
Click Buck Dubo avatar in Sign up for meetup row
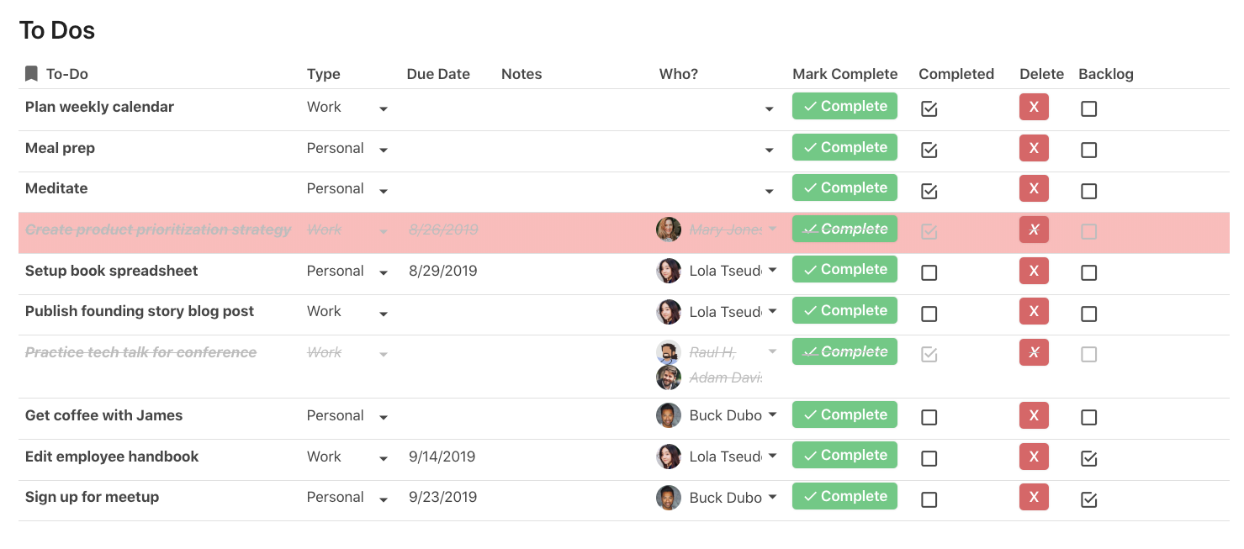pos(669,498)
